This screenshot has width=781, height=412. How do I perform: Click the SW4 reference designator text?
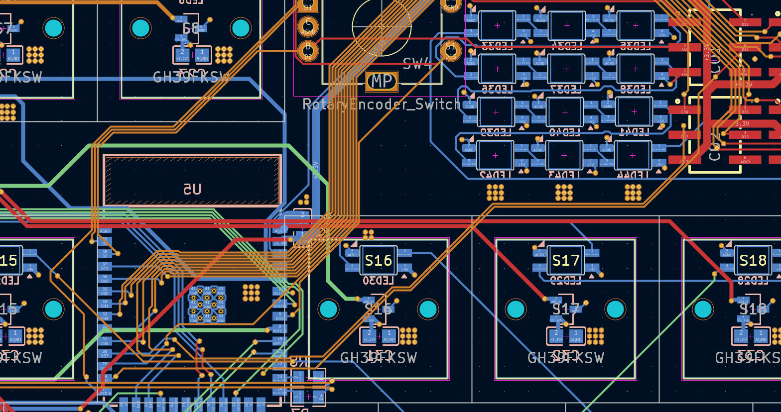pos(418,64)
